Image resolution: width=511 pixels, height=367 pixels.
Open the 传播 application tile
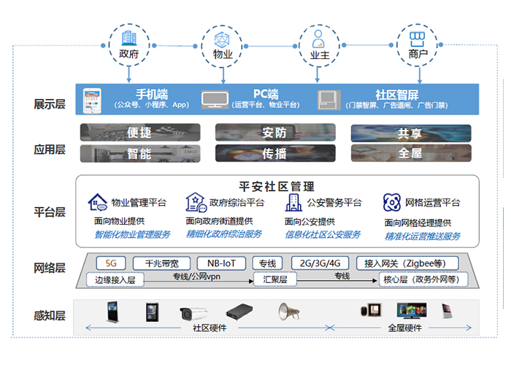coord(275,153)
